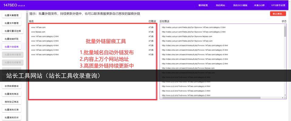
Task: Click the push list horizontal scrollbar thumb
Action: click(211, 98)
